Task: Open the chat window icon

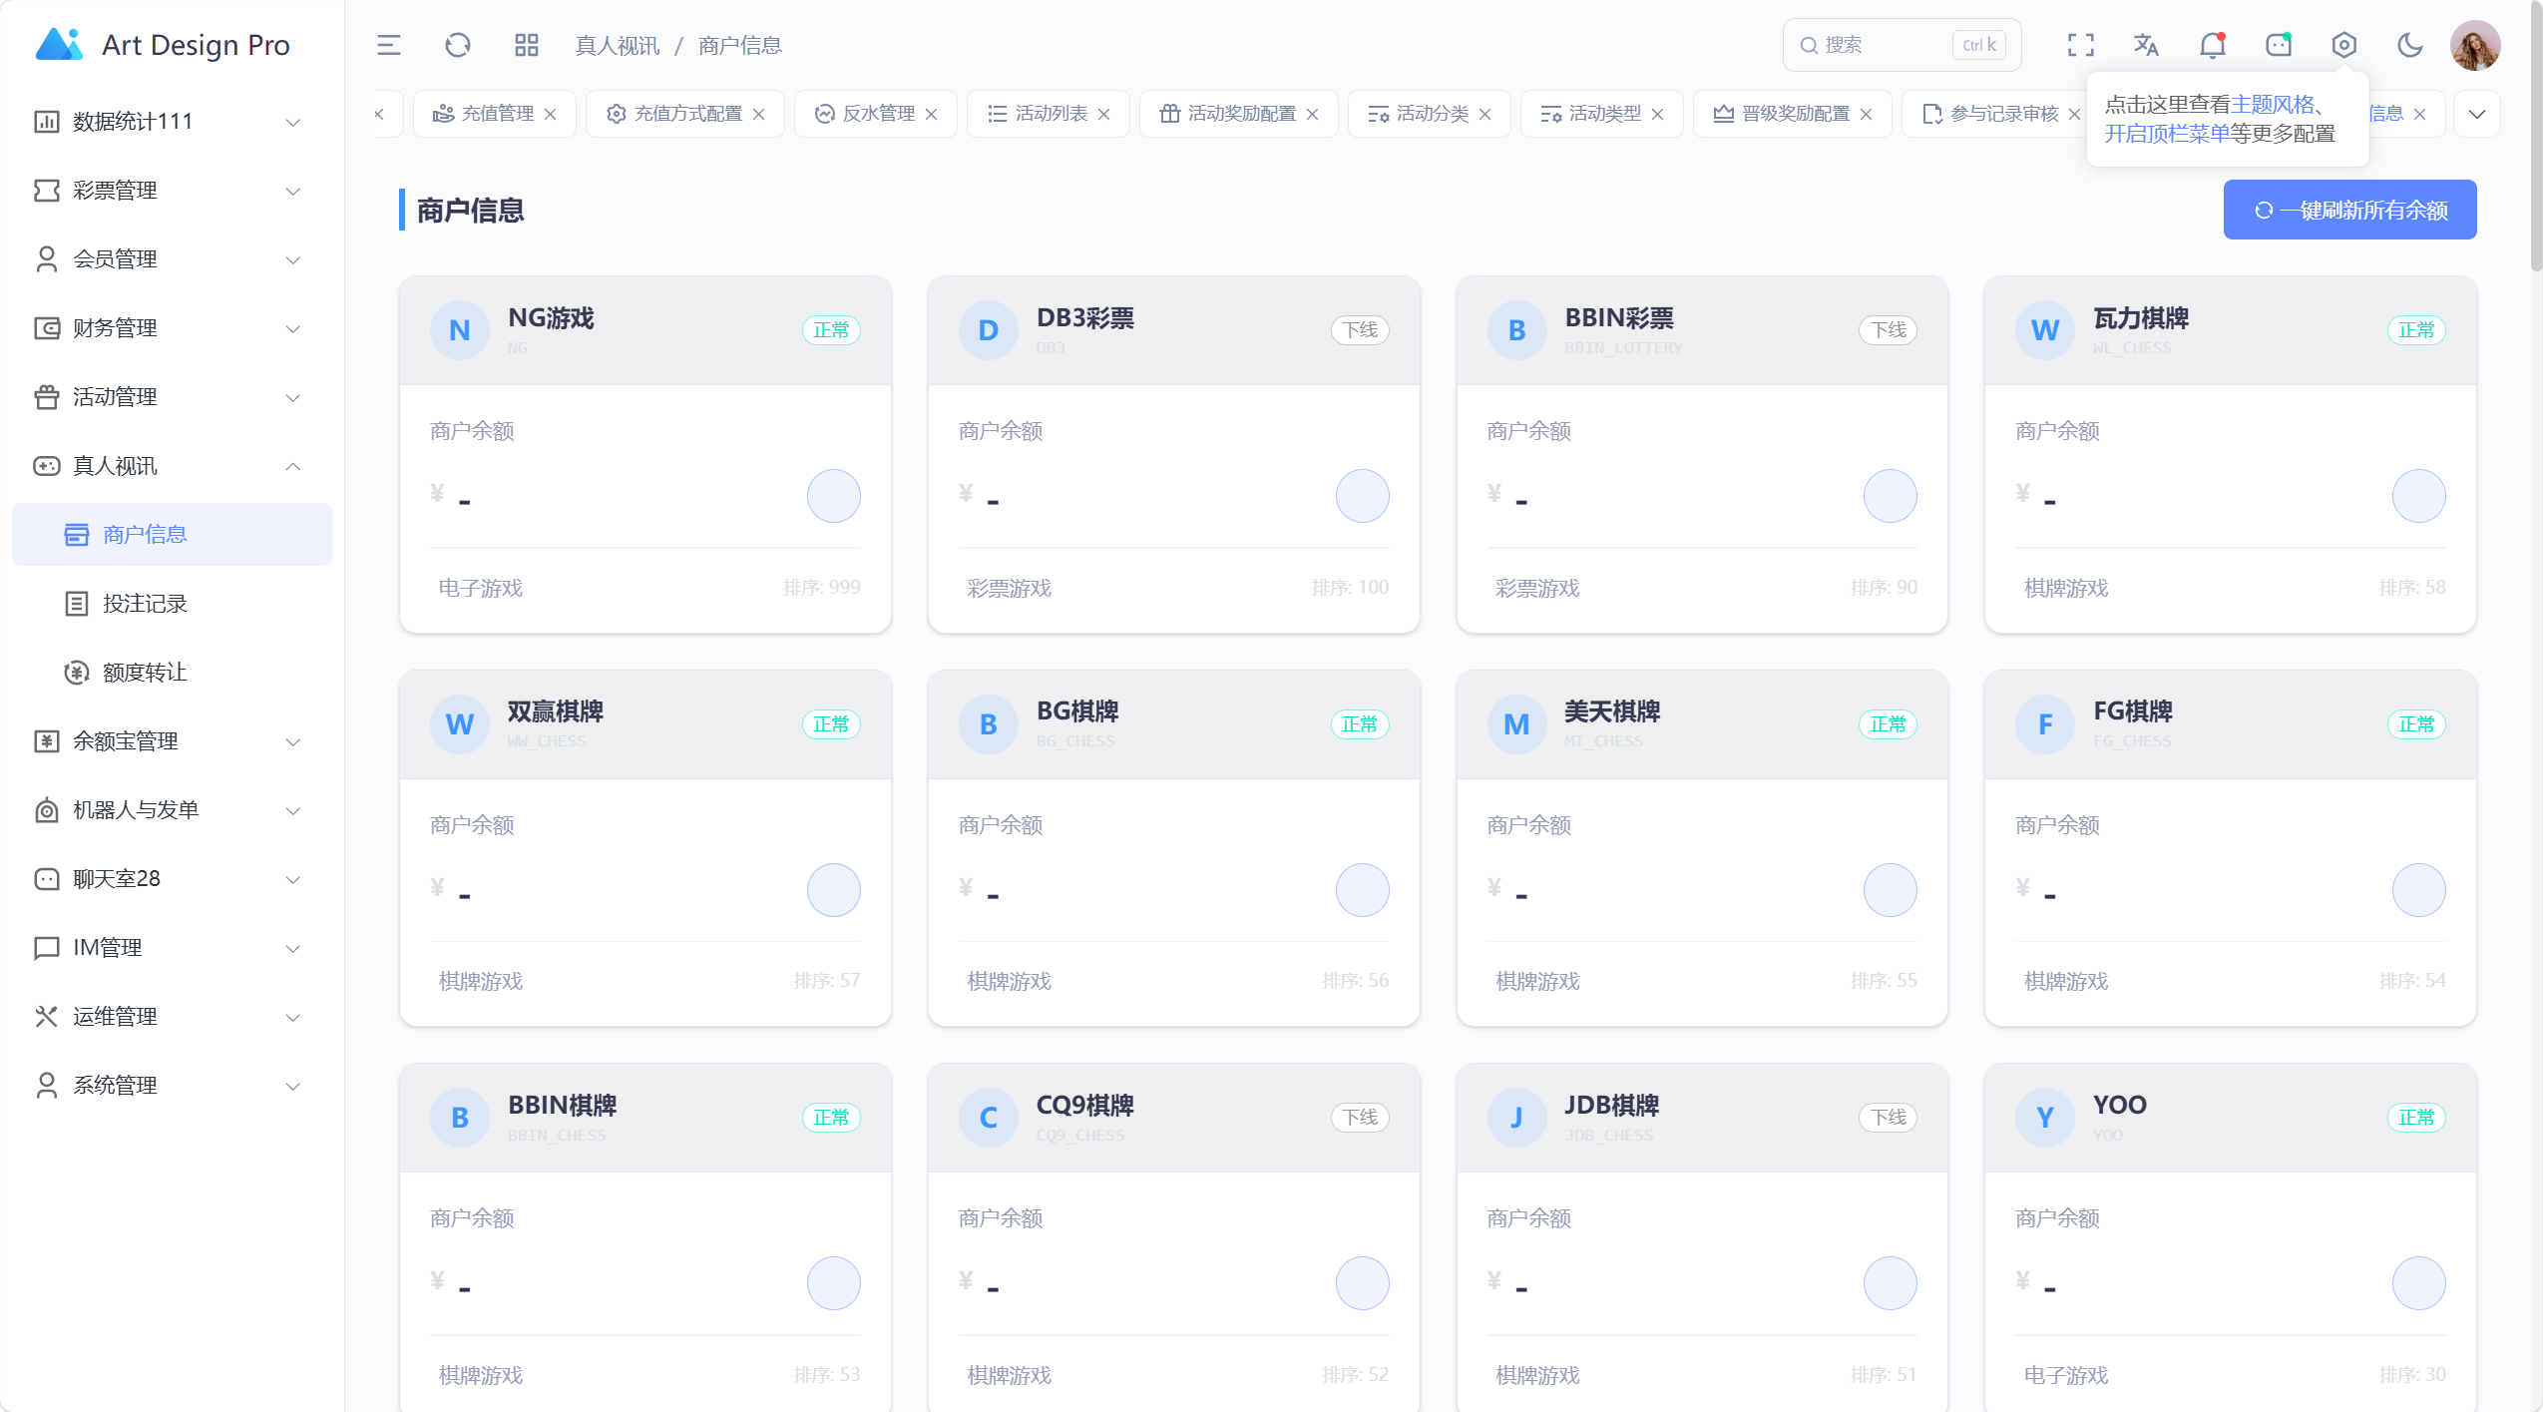Action: pyautogui.click(x=2279, y=45)
